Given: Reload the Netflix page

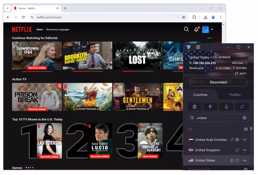Looking at the screenshot, I should 23,17.
